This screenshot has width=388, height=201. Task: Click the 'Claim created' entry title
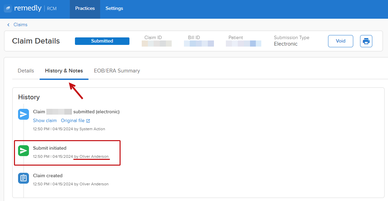coord(47,175)
